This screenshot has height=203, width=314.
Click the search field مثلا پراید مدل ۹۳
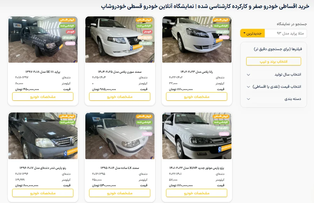(x=286, y=33)
